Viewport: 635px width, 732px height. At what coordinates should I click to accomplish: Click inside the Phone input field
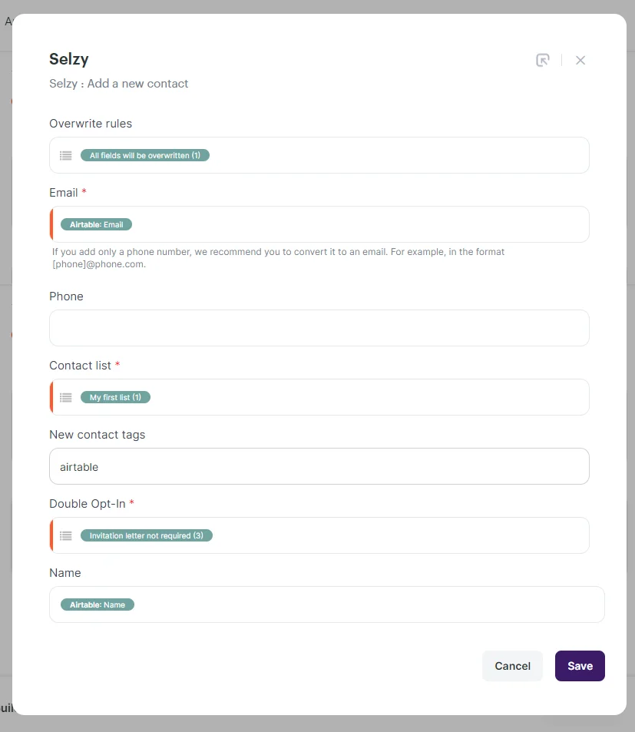[319, 328]
